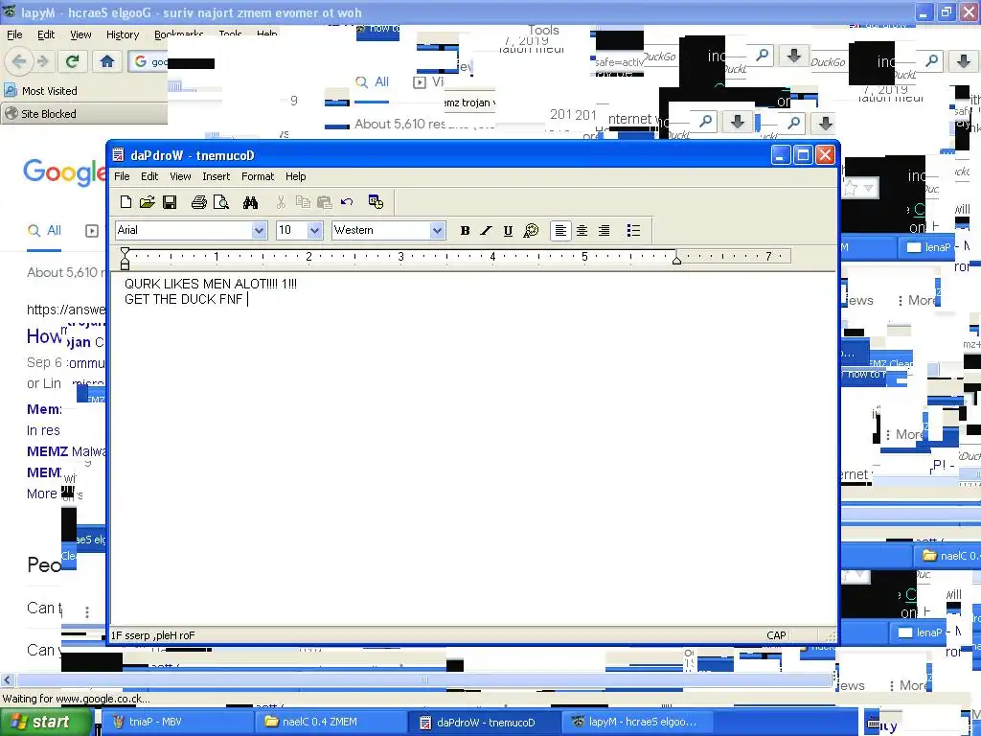Image resolution: width=981 pixels, height=736 pixels.
Task: Insert date and time using toolbar icon
Action: [376, 201]
